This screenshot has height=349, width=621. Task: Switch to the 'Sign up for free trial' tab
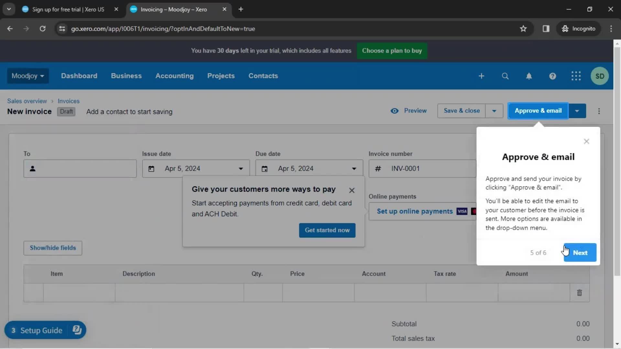[x=68, y=9]
